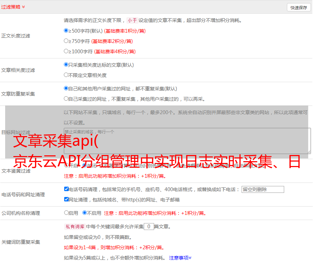Screen dimensions: 313x264
Task: Click the 私有词库 label tag
Action: (x=74, y=227)
